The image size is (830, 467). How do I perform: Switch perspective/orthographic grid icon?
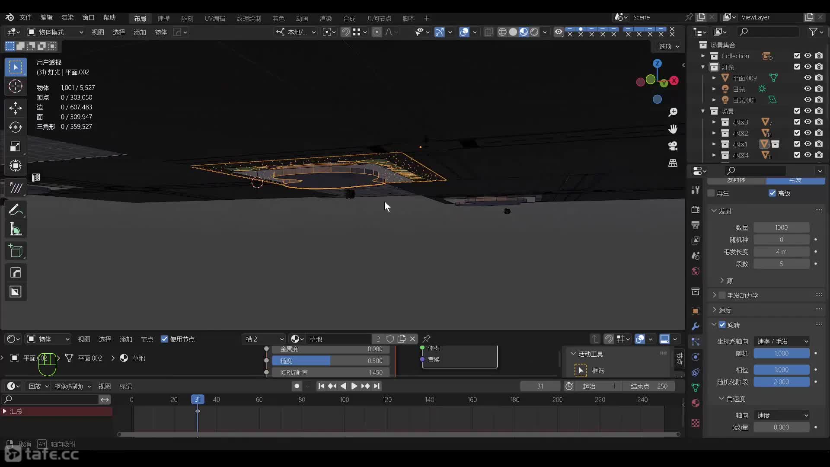[673, 163]
